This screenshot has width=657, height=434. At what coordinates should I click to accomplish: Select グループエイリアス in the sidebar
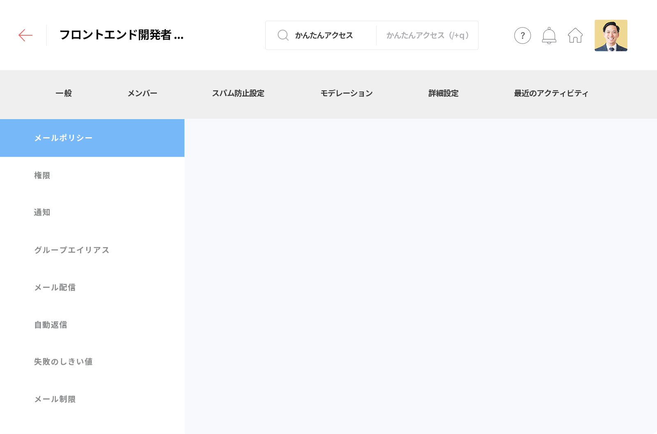(x=71, y=250)
